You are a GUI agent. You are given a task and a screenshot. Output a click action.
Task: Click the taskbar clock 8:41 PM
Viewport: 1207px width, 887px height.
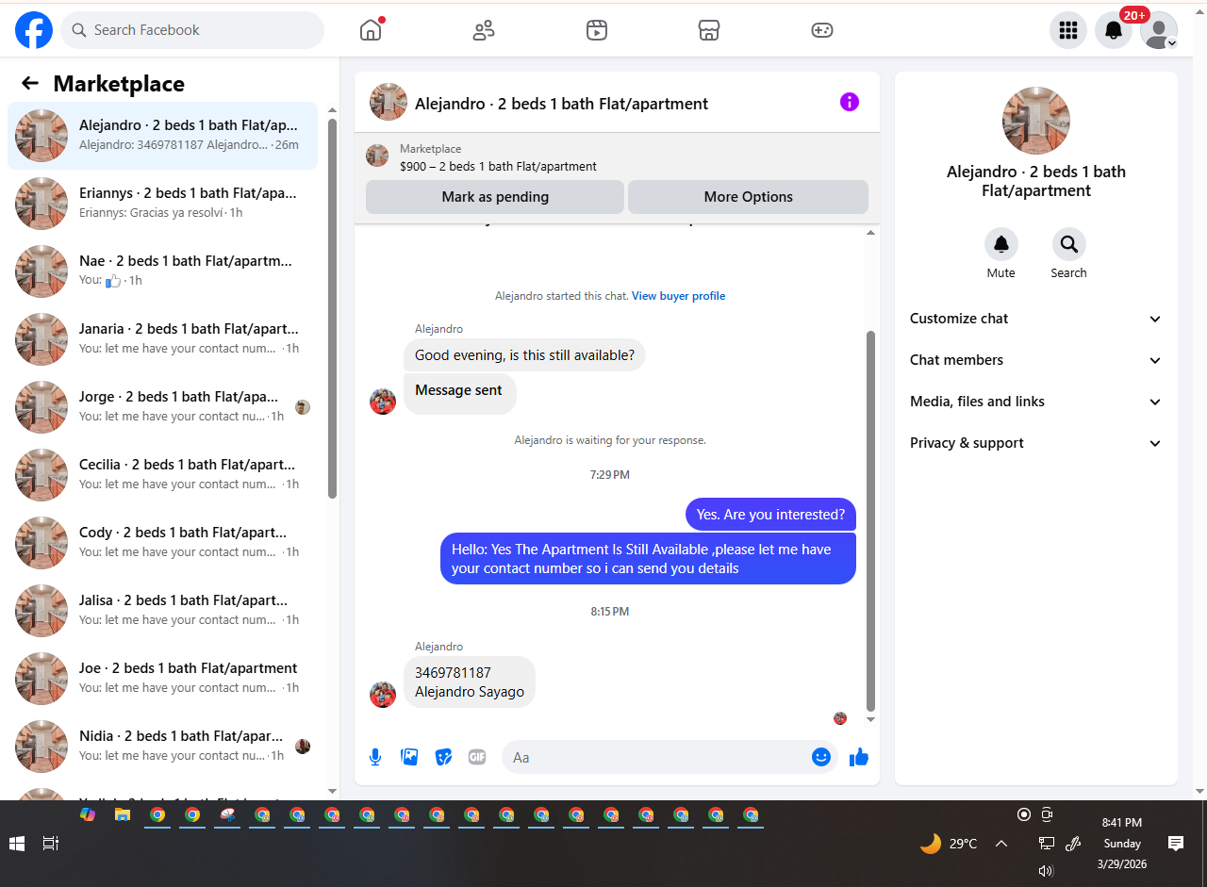(1121, 822)
